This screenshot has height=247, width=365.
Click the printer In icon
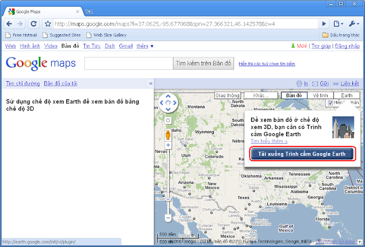(299, 84)
